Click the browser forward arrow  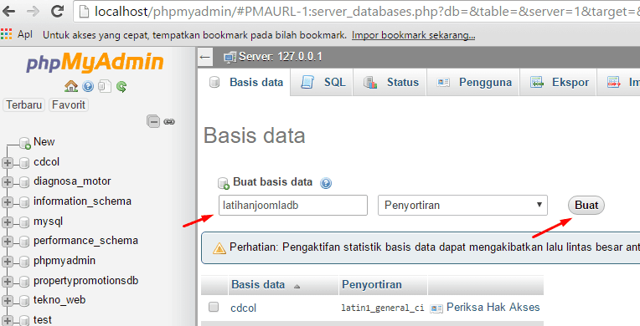[33, 11]
